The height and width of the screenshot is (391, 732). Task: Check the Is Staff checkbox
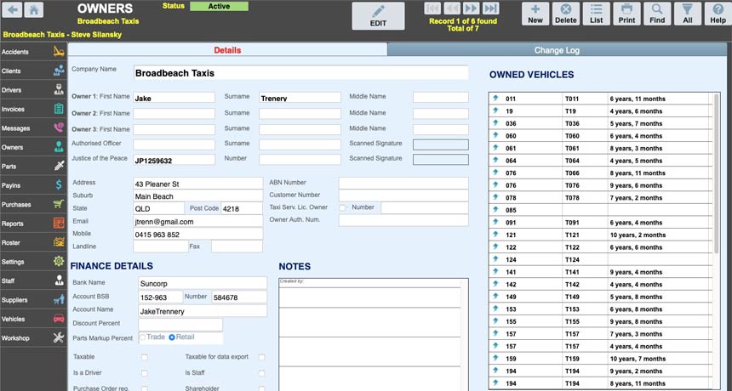pyautogui.click(x=262, y=373)
